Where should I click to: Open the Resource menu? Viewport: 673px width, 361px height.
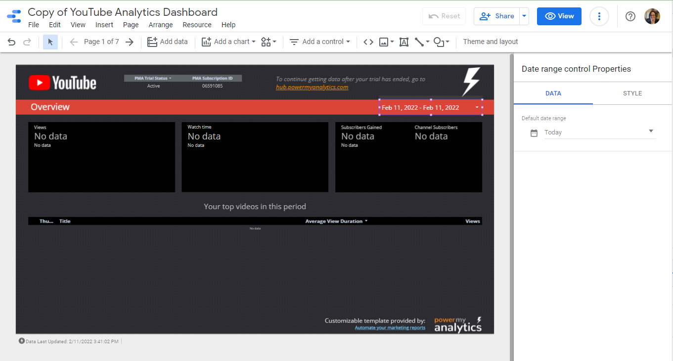pyautogui.click(x=197, y=25)
